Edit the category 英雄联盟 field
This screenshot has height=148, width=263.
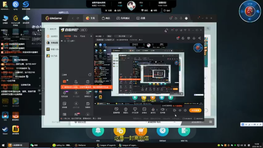tap(105, 40)
